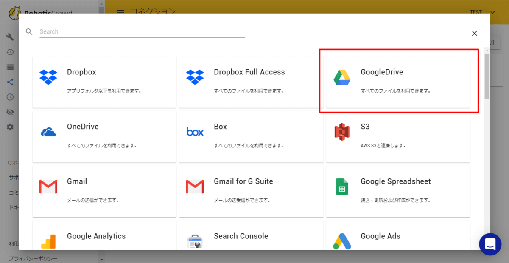
Task: Pick the Box connection card
Action: tap(251, 137)
